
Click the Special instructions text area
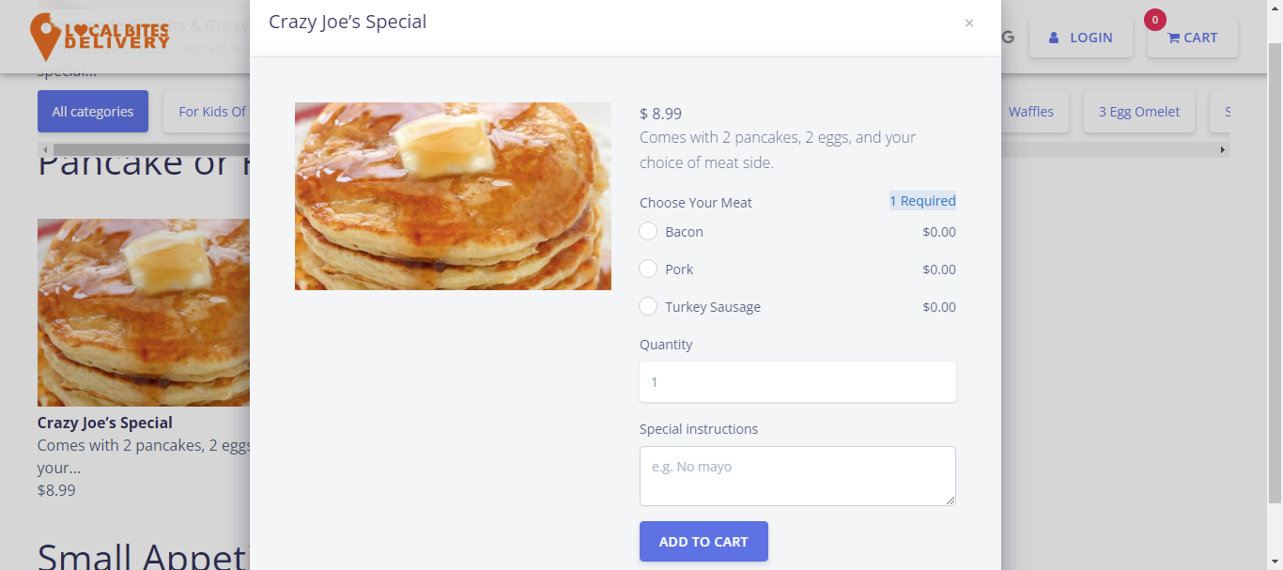click(797, 476)
